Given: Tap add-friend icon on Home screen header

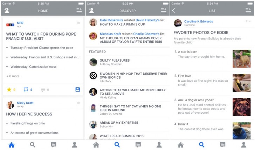Looking at the screenshot, I should point(7,10).
